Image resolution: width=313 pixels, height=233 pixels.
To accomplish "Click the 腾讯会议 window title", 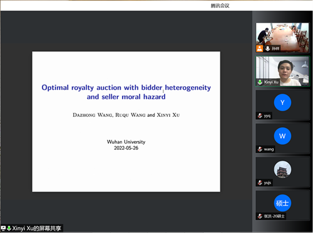I will click(220, 6).
